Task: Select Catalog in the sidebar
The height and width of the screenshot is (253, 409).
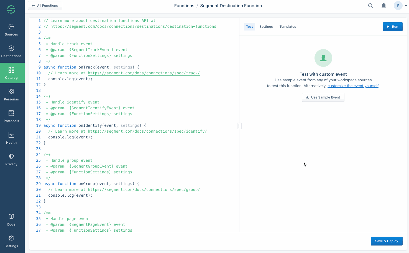Action: pyautogui.click(x=11, y=73)
